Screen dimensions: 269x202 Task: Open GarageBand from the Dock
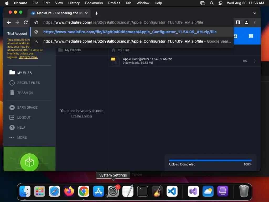[157, 191]
